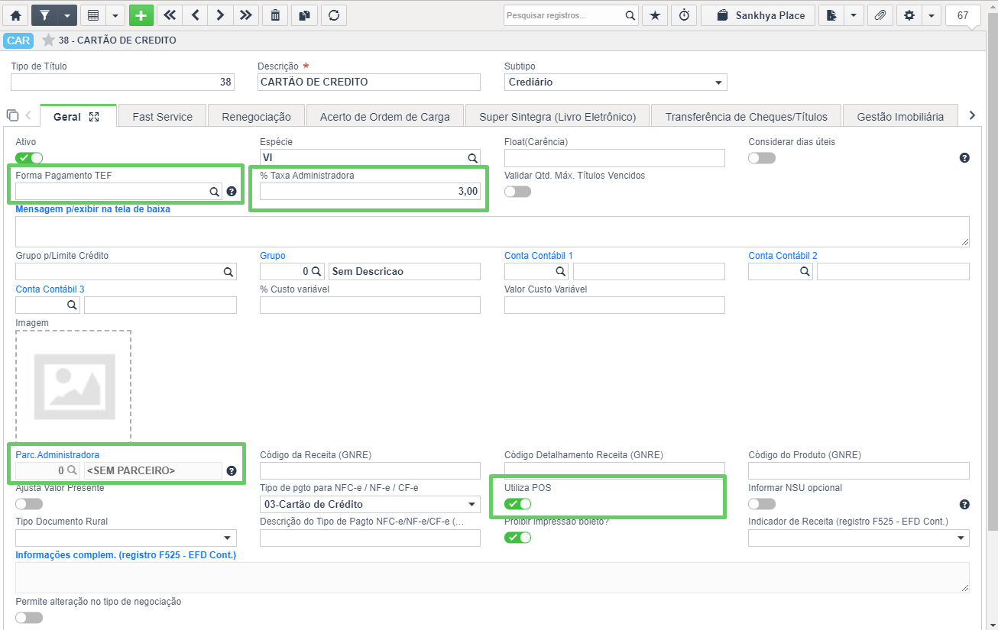Go to the next record
This screenshot has height=630, width=998.
(220, 15)
